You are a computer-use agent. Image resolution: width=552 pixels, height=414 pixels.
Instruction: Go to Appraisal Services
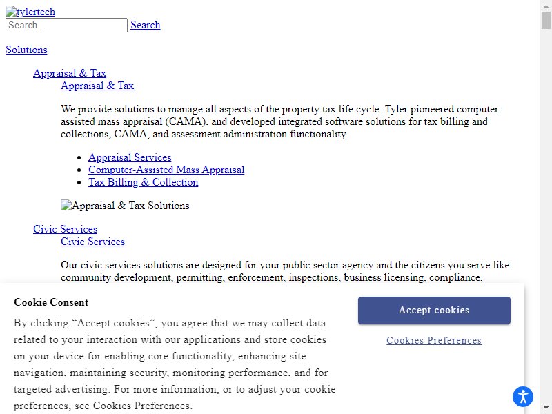[130, 157]
